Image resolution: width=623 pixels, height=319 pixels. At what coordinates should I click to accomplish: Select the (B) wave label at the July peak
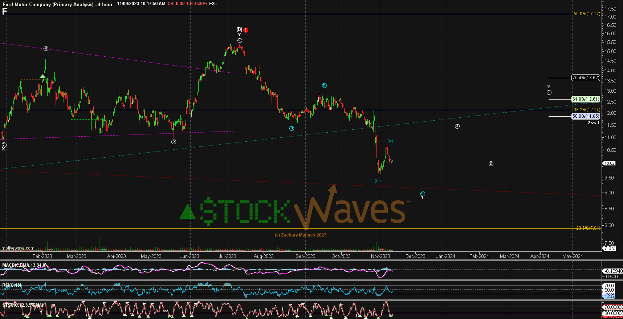click(239, 29)
